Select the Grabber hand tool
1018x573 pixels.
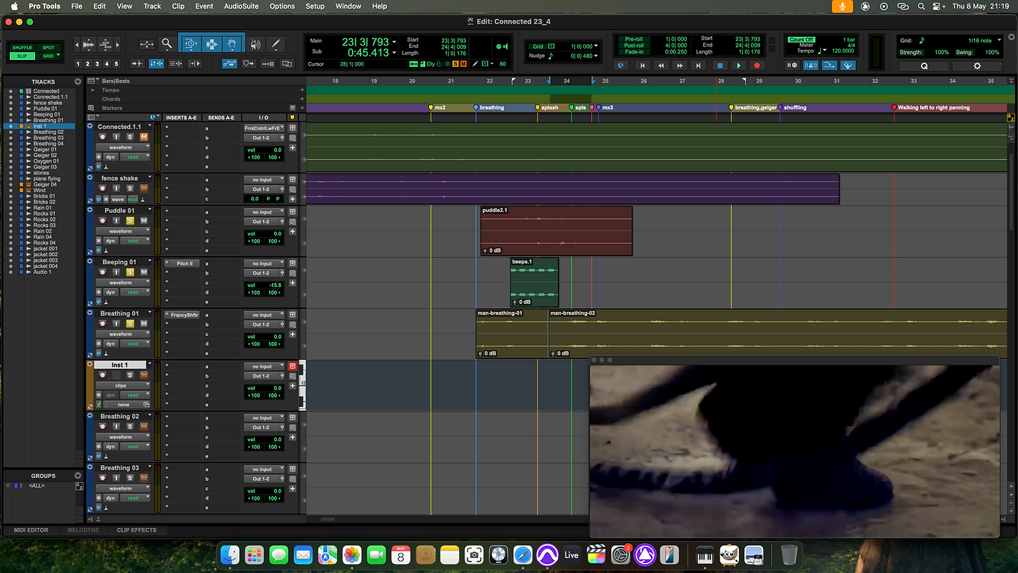[x=231, y=44]
